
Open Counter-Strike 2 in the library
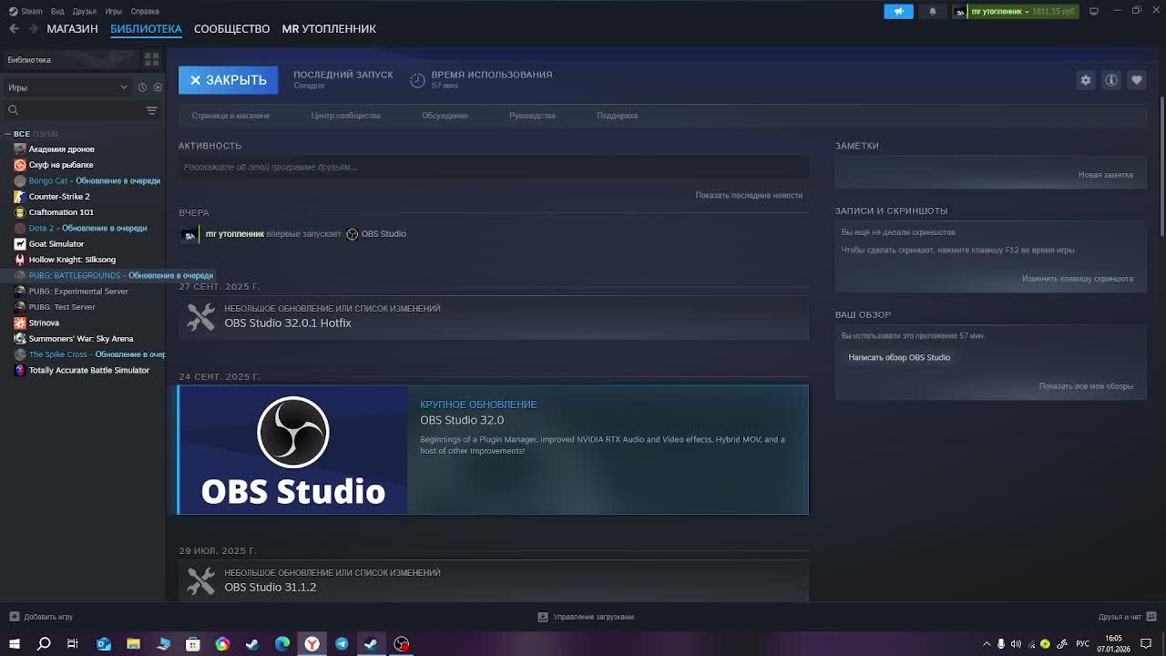tap(59, 197)
